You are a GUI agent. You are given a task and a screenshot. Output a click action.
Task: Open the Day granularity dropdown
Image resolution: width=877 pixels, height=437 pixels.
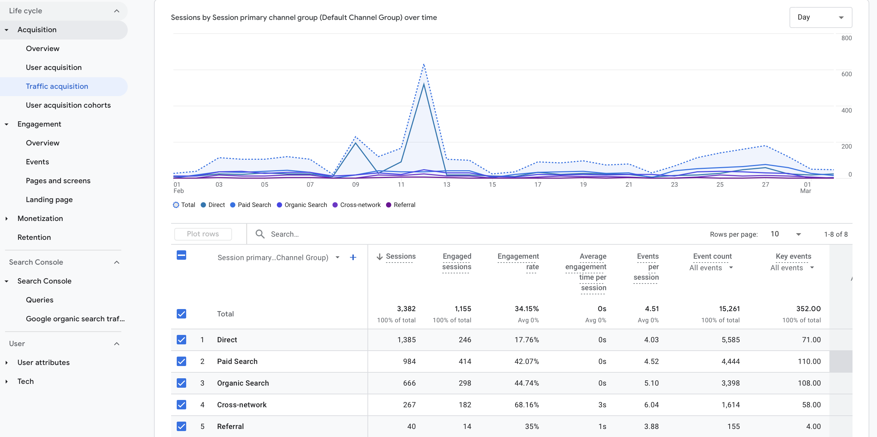pos(820,17)
